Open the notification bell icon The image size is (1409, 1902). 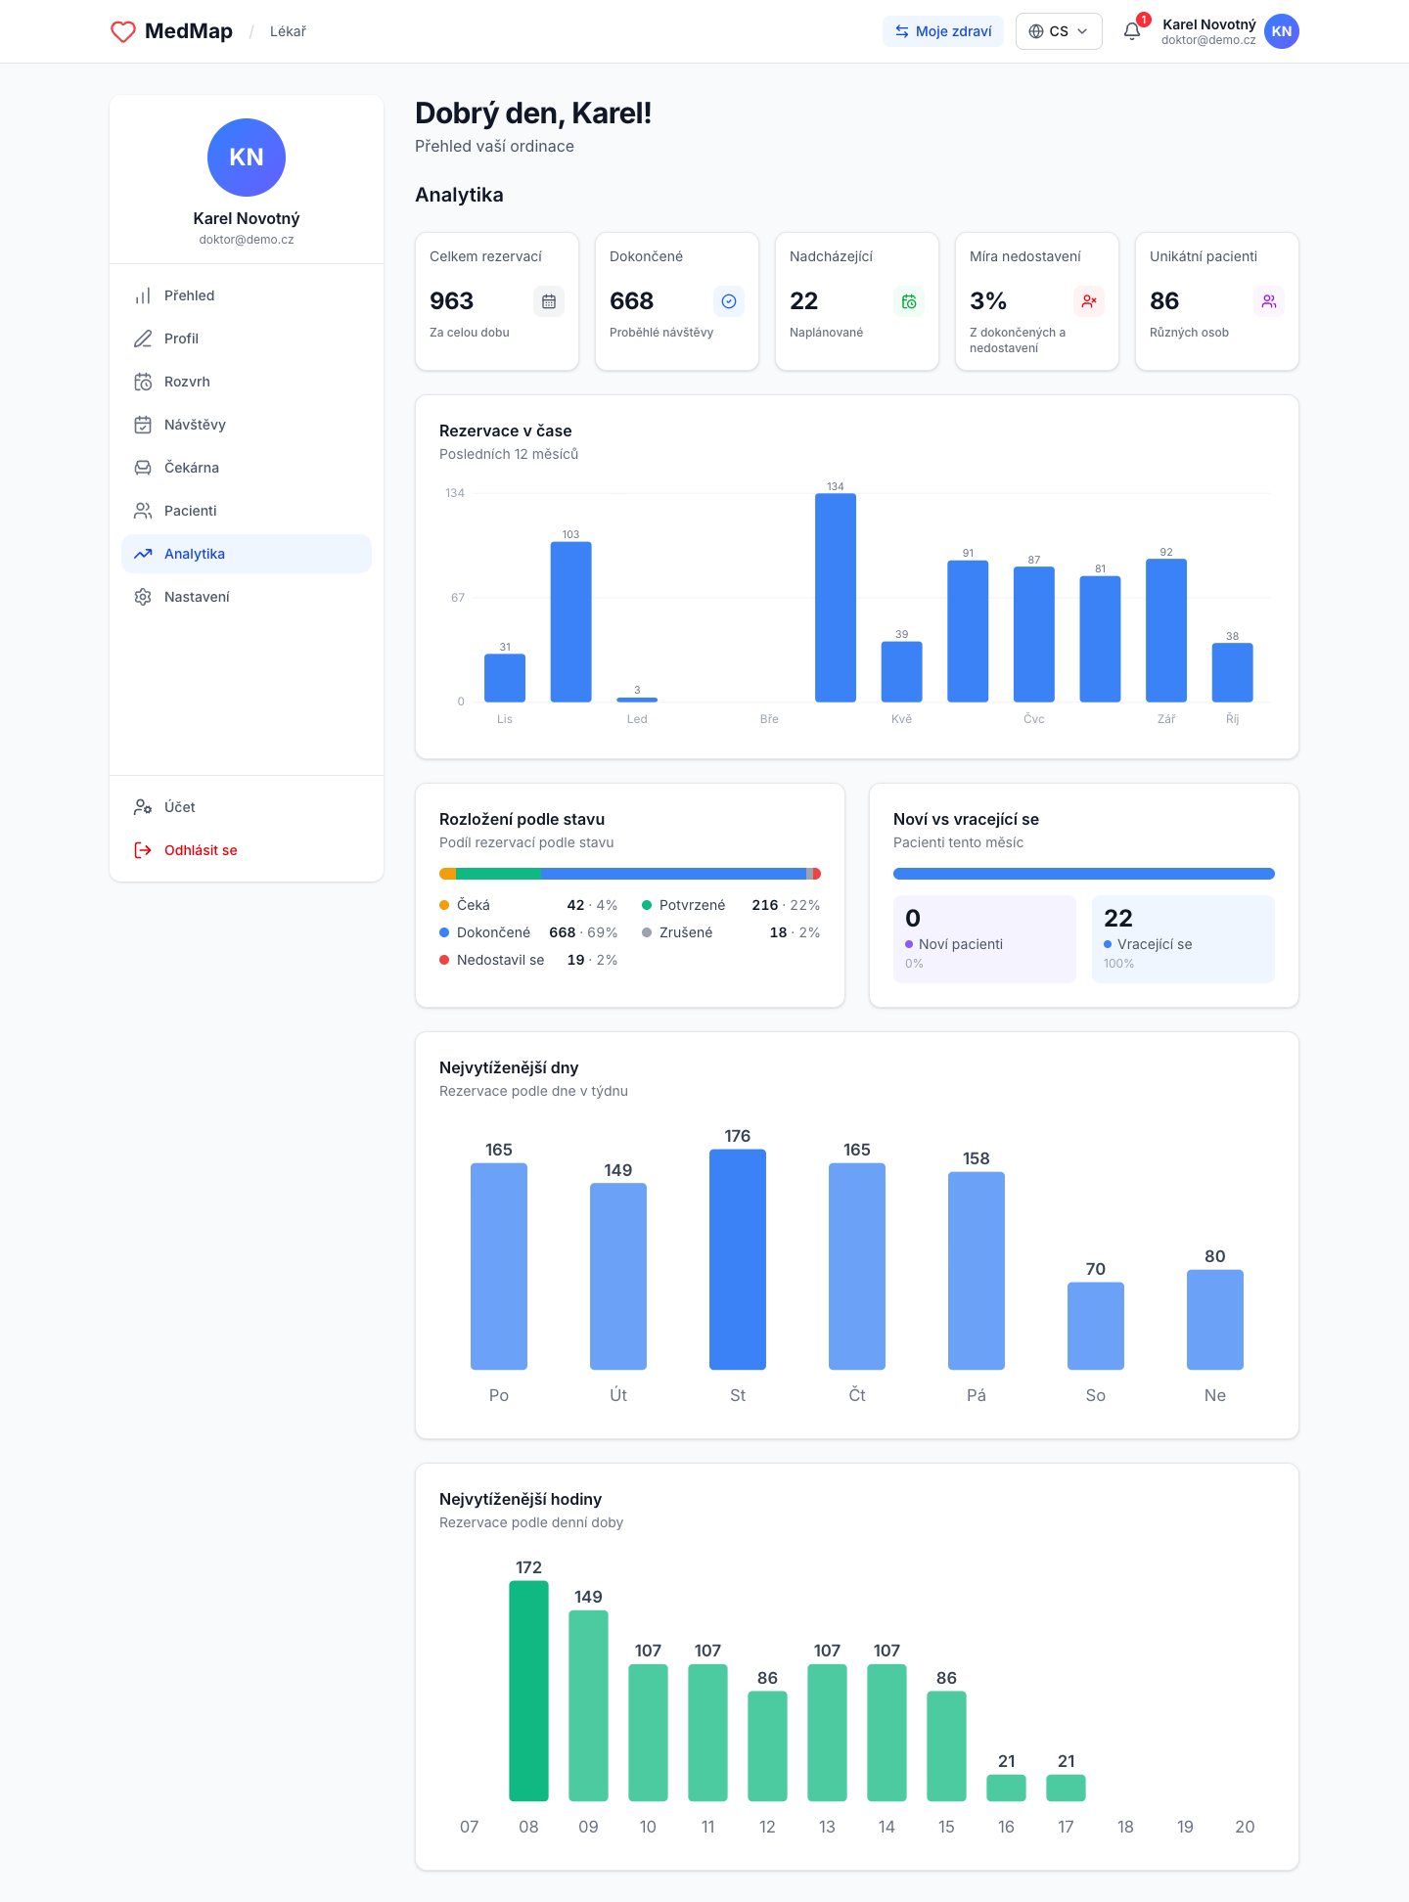(1132, 31)
